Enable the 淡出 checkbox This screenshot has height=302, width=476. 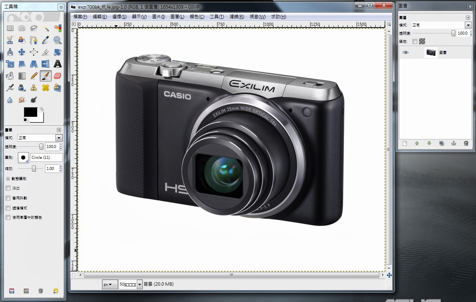[8, 188]
